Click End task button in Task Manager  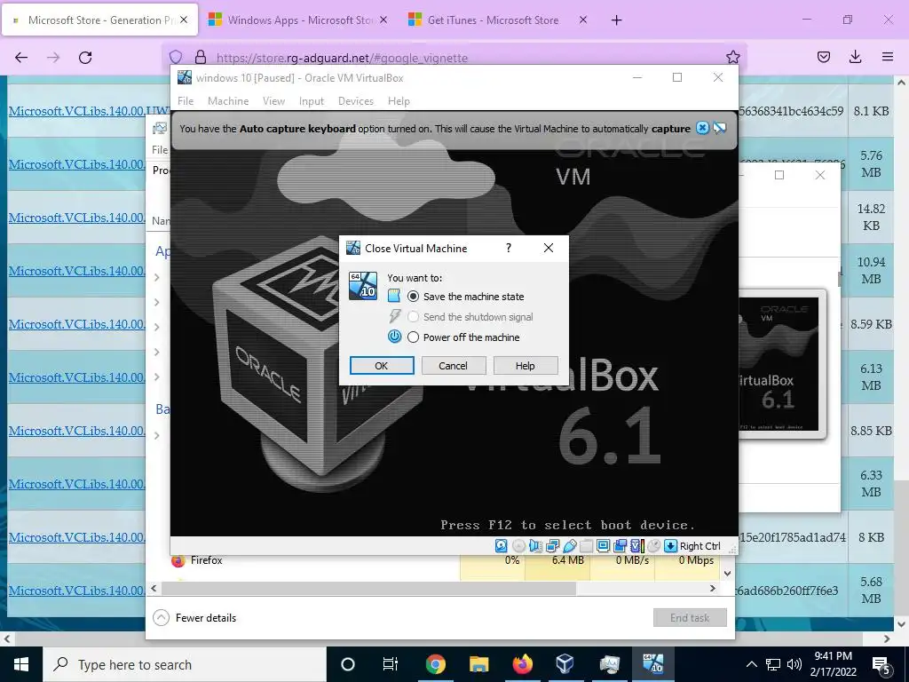[690, 618]
